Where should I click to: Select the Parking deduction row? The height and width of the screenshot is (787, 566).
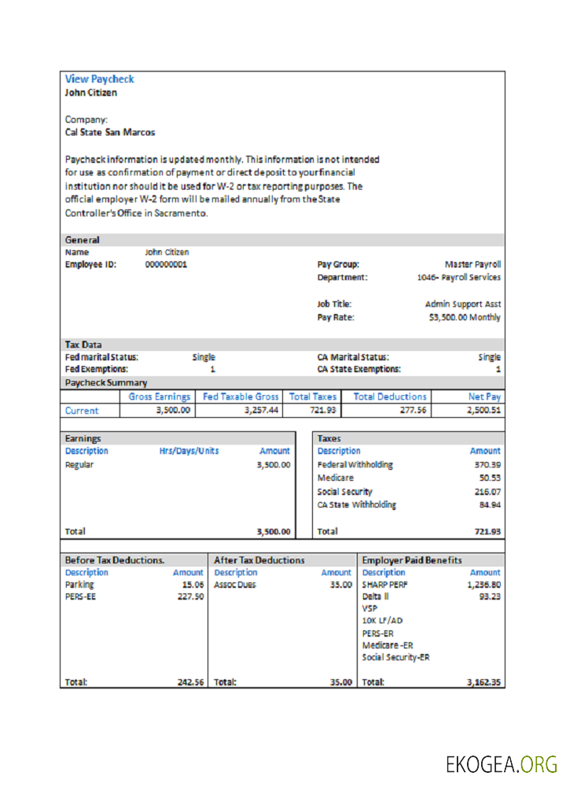point(79,585)
